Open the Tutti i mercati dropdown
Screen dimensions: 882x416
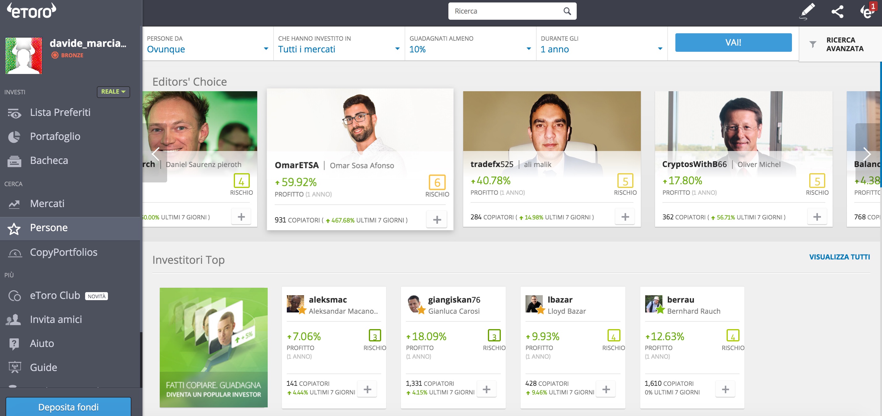pos(339,44)
